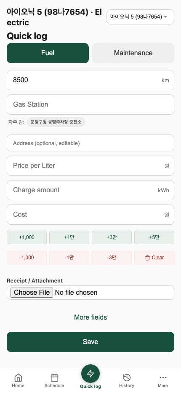Focus the Charge amount kWh field
This screenshot has height=393, width=181.
(x=90, y=190)
